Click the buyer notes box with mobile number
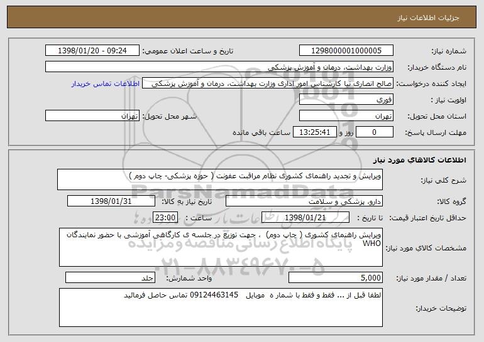 tap(221, 307)
